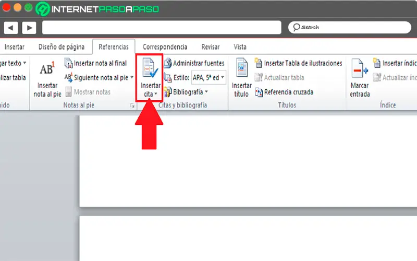Click the Insertar nota al final icon
The height and width of the screenshot is (261, 417).
pyautogui.click(x=68, y=63)
